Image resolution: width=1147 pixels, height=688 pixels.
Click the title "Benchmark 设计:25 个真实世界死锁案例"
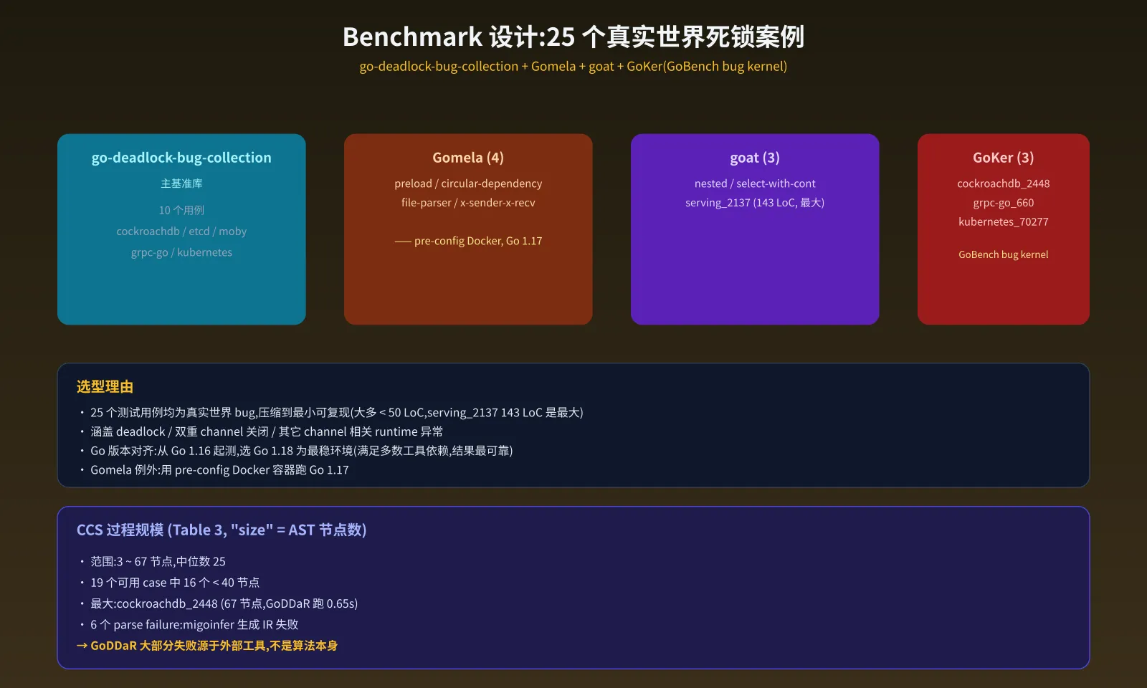tap(573, 37)
